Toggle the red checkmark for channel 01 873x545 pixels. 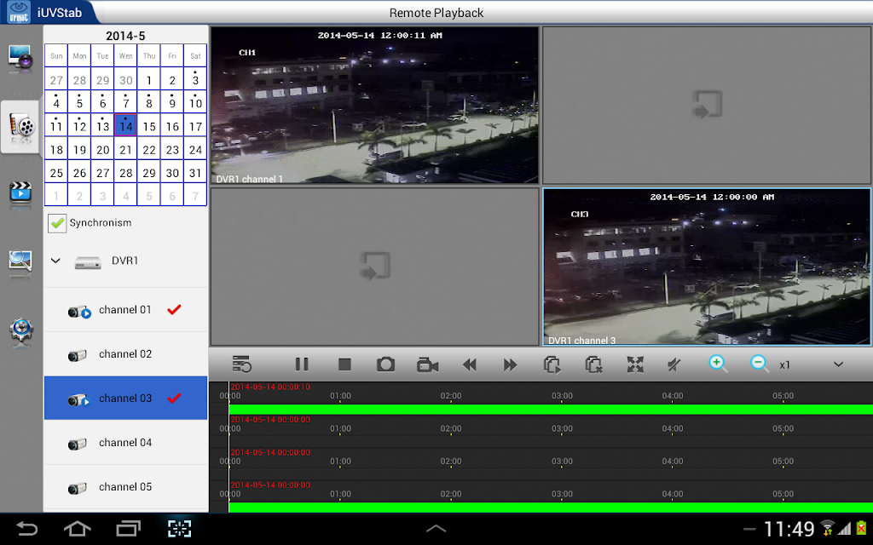pos(174,310)
